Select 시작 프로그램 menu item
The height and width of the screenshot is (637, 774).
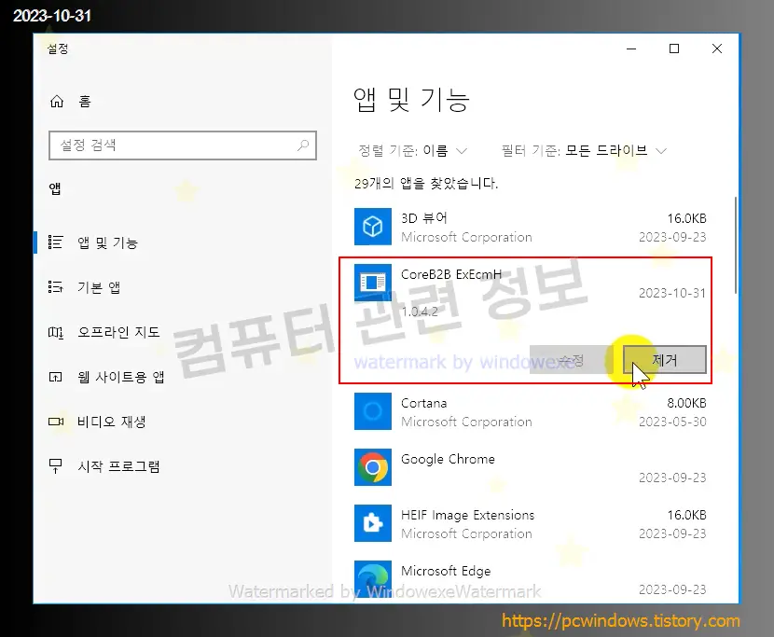(x=119, y=466)
